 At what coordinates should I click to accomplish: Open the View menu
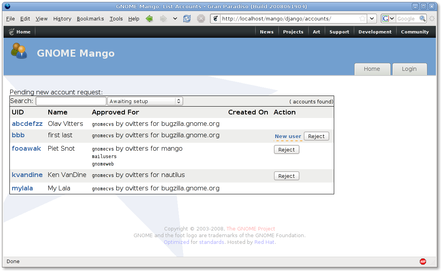[42, 19]
